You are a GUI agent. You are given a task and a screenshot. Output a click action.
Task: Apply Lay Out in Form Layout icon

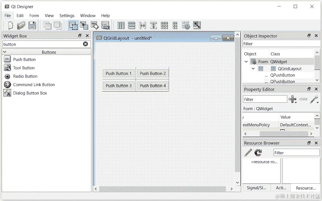(175, 26)
